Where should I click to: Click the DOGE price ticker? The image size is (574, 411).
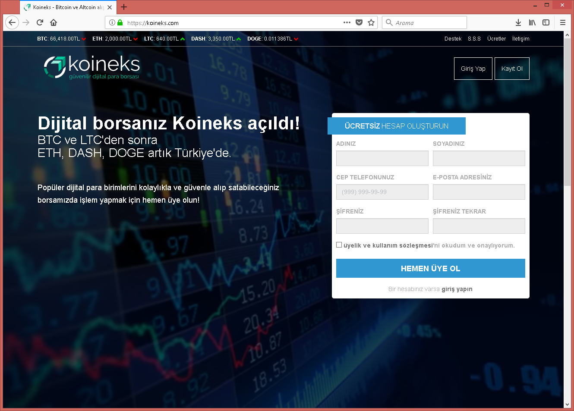tap(273, 39)
